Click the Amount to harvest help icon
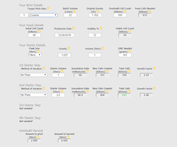The width and height of the screenshot is (177, 147). [x=68, y=137]
